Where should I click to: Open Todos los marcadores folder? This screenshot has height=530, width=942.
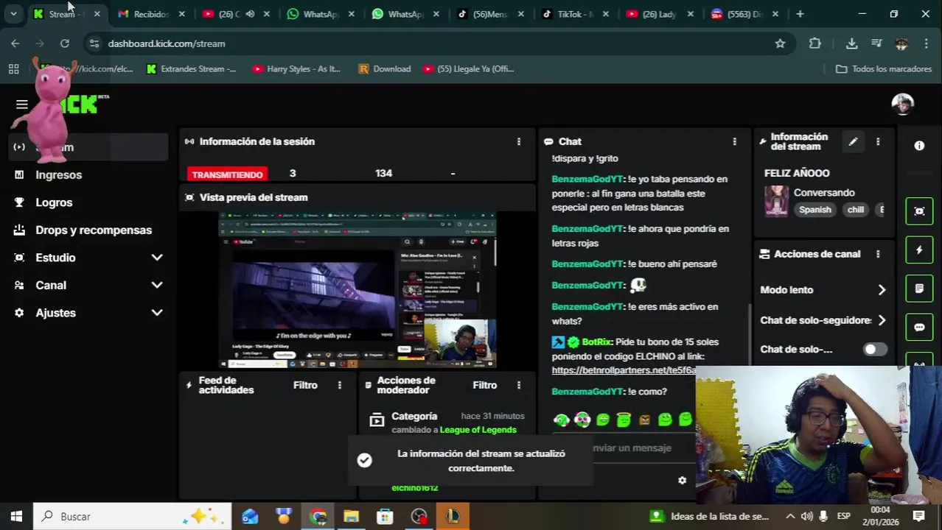click(884, 68)
